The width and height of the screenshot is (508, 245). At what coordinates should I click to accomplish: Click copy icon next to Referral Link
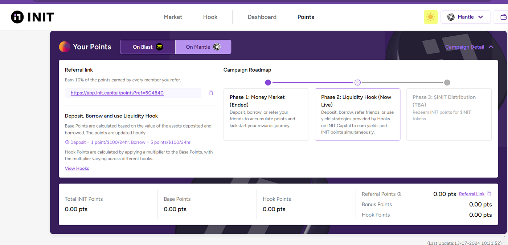click(489, 194)
